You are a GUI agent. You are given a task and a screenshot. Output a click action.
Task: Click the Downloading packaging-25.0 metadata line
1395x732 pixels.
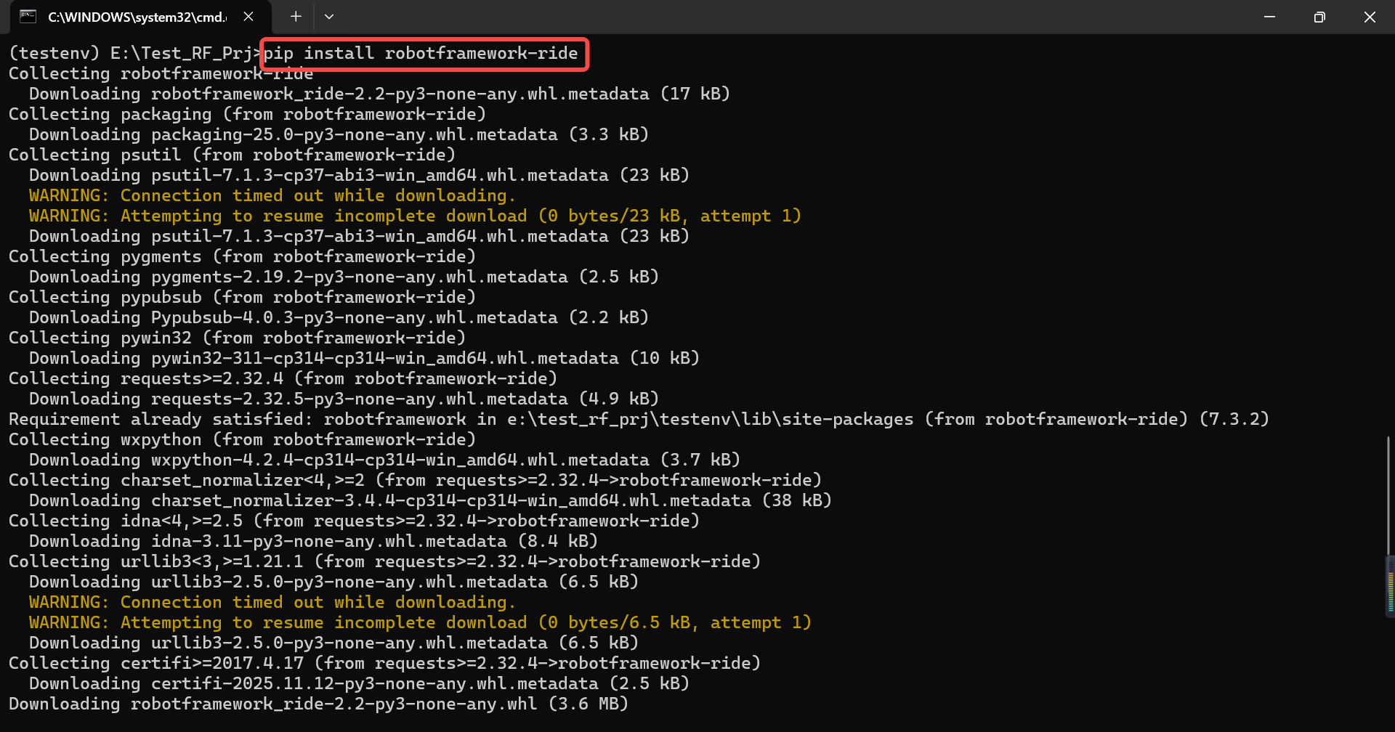[339, 134]
